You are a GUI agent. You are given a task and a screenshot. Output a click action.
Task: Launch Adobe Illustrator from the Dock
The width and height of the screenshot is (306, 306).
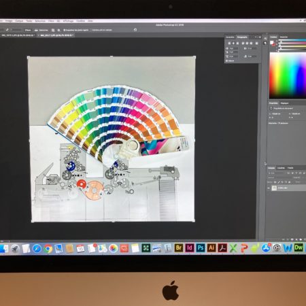[211, 248]
